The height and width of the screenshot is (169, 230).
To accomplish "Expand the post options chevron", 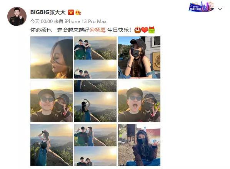I will pos(220,9).
